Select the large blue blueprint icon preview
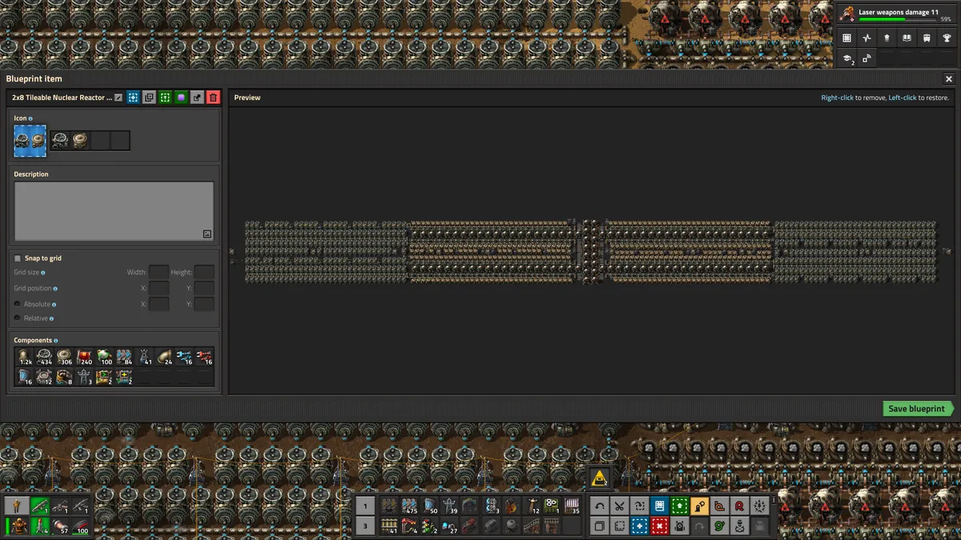This screenshot has height=540, width=961. click(x=30, y=141)
